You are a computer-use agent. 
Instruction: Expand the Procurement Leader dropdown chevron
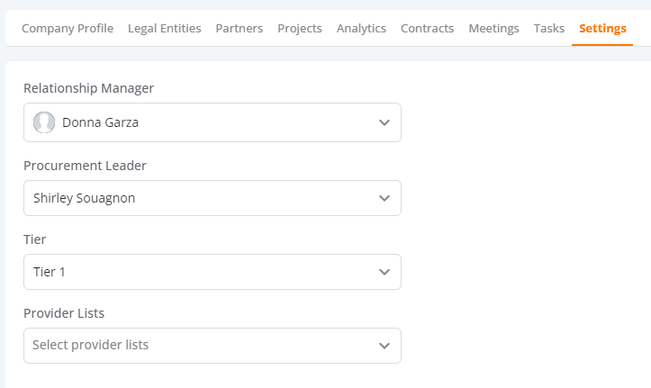384,198
